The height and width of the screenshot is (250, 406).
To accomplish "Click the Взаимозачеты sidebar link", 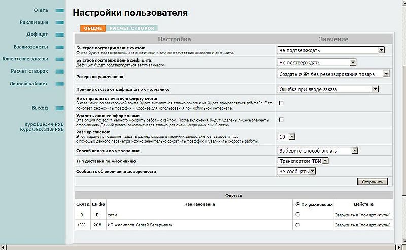I will (x=31, y=47).
